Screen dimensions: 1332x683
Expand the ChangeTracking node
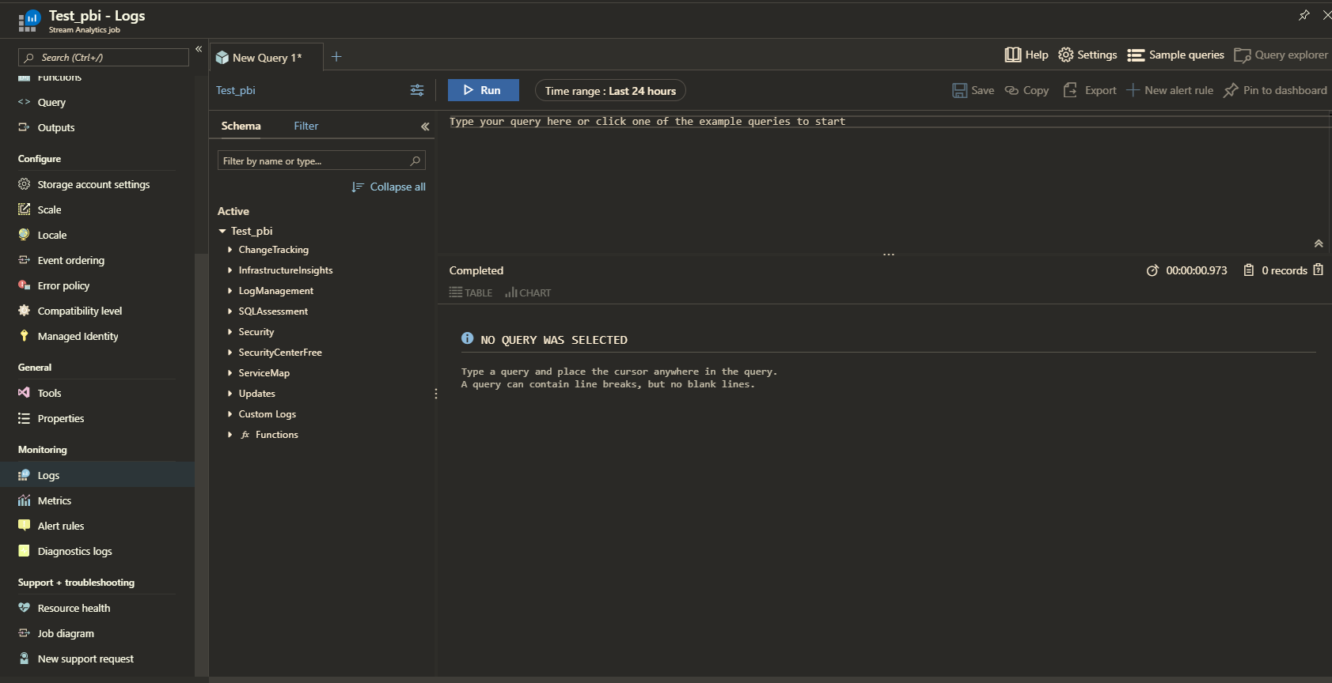tap(230, 250)
